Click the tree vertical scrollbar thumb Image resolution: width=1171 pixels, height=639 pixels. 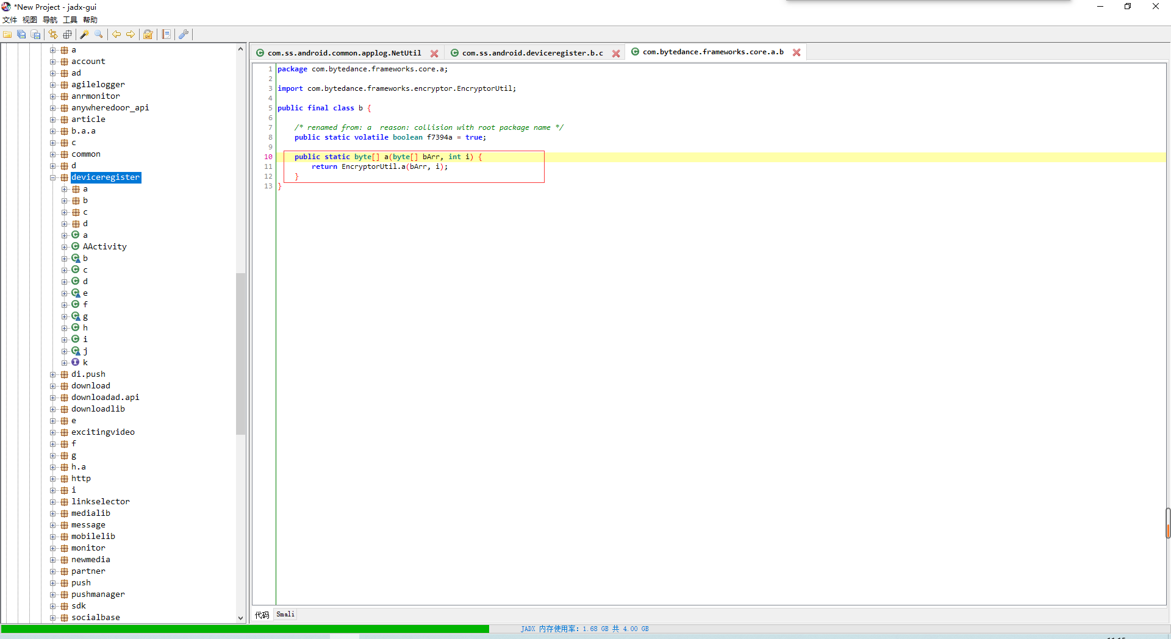click(240, 354)
